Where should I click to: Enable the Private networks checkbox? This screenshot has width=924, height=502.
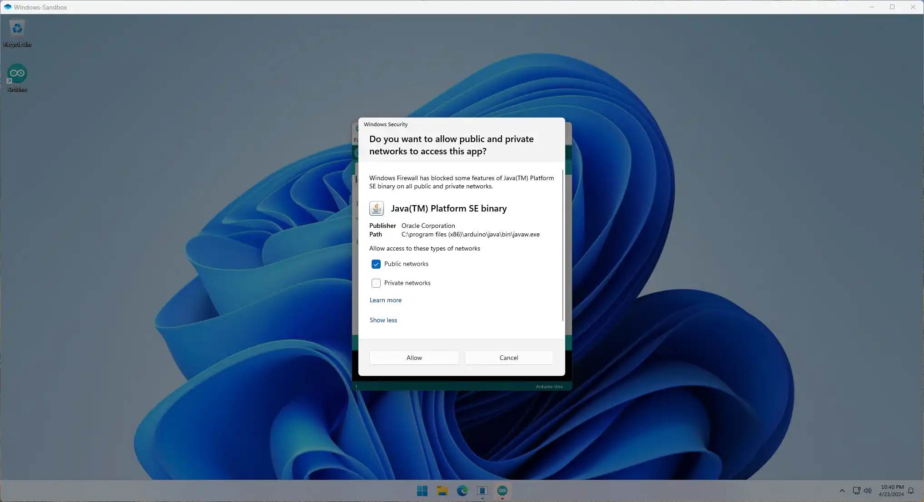click(376, 283)
